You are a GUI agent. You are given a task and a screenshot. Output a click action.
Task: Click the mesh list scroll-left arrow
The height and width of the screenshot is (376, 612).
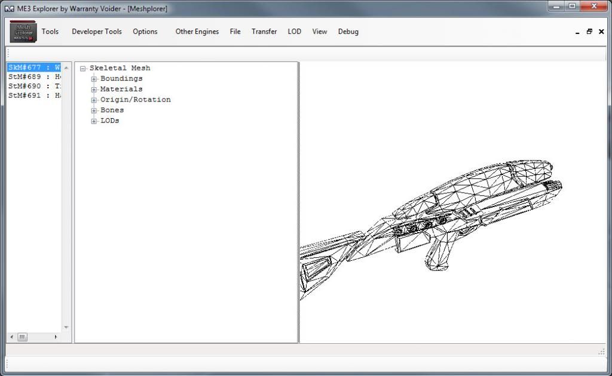(12, 337)
